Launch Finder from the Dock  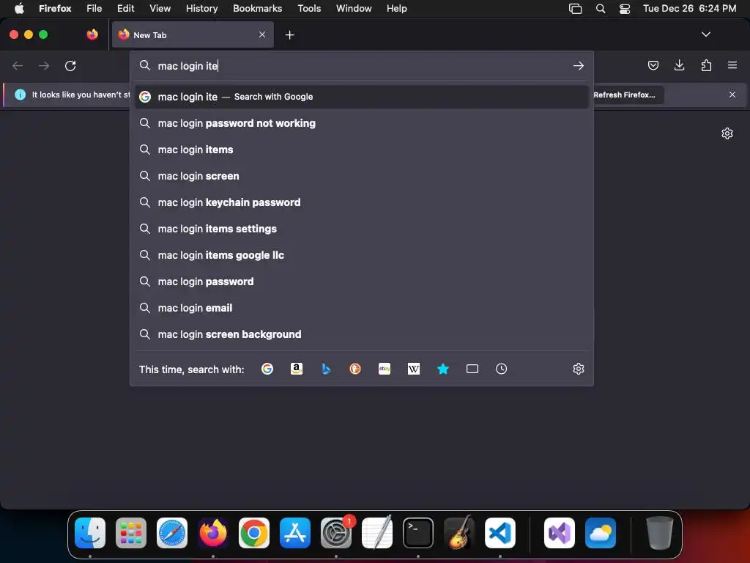pos(90,532)
